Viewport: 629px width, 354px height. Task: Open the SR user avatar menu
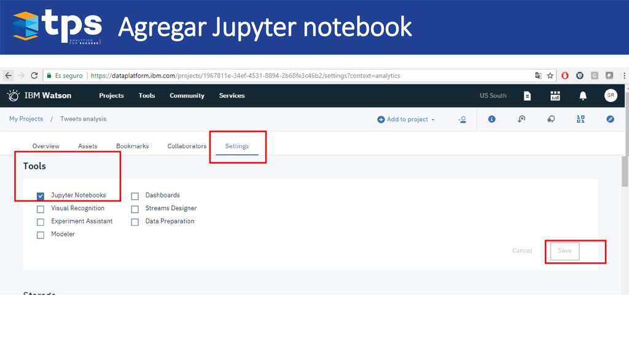pos(611,95)
